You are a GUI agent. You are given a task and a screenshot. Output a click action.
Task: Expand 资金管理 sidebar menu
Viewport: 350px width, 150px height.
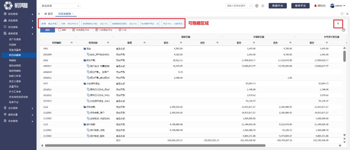tap(18, 20)
